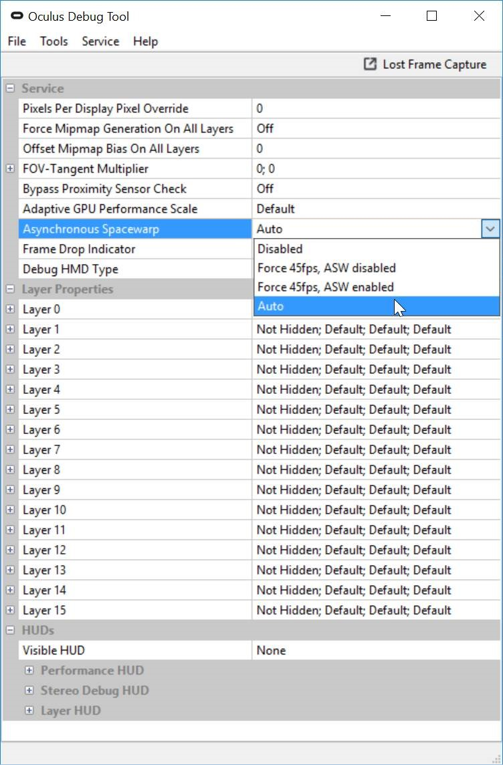Collapse the Layer Properties section
The width and height of the screenshot is (503, 765).
coord(10,290)
